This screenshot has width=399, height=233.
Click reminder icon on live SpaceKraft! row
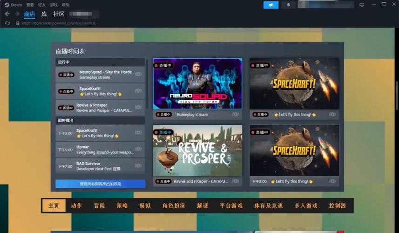pyautogui.click(x=138, y=91)
